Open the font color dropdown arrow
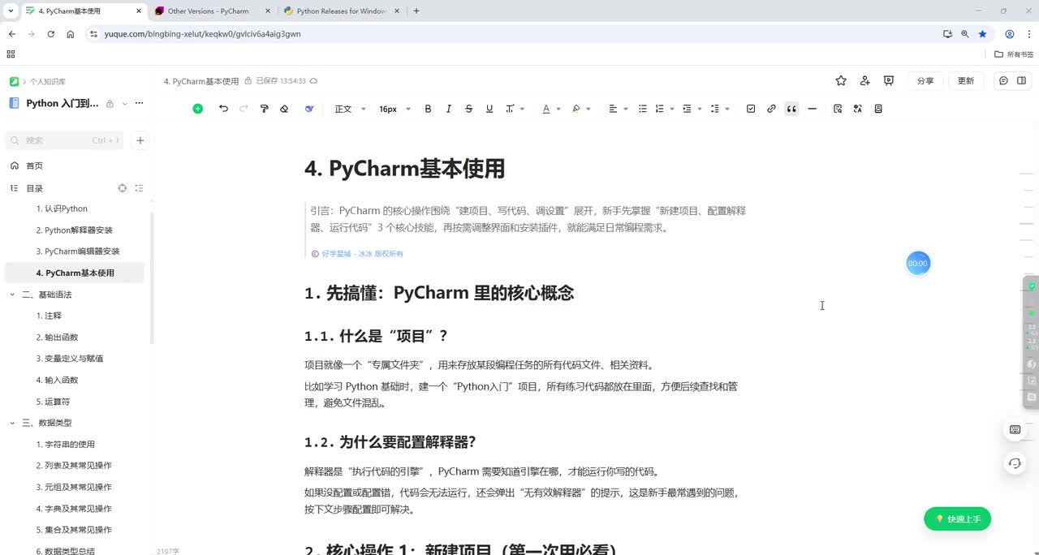Viewport: 1039px width, 555px height. pos(558,109)
